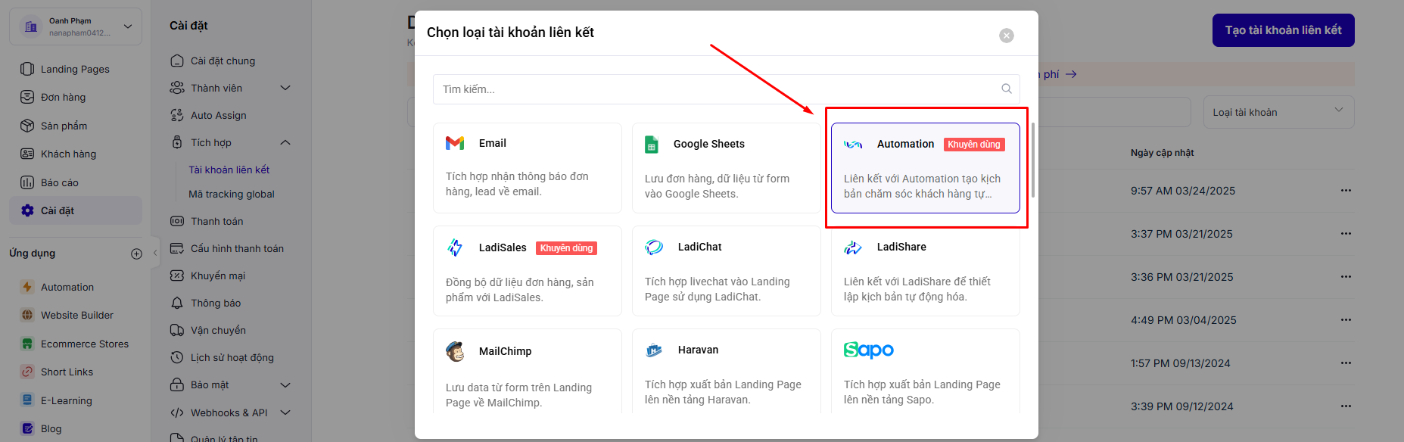Click the Gmail icon on Email card
Viewport: 1404px width, 442px height.
[x=455, y=143]
